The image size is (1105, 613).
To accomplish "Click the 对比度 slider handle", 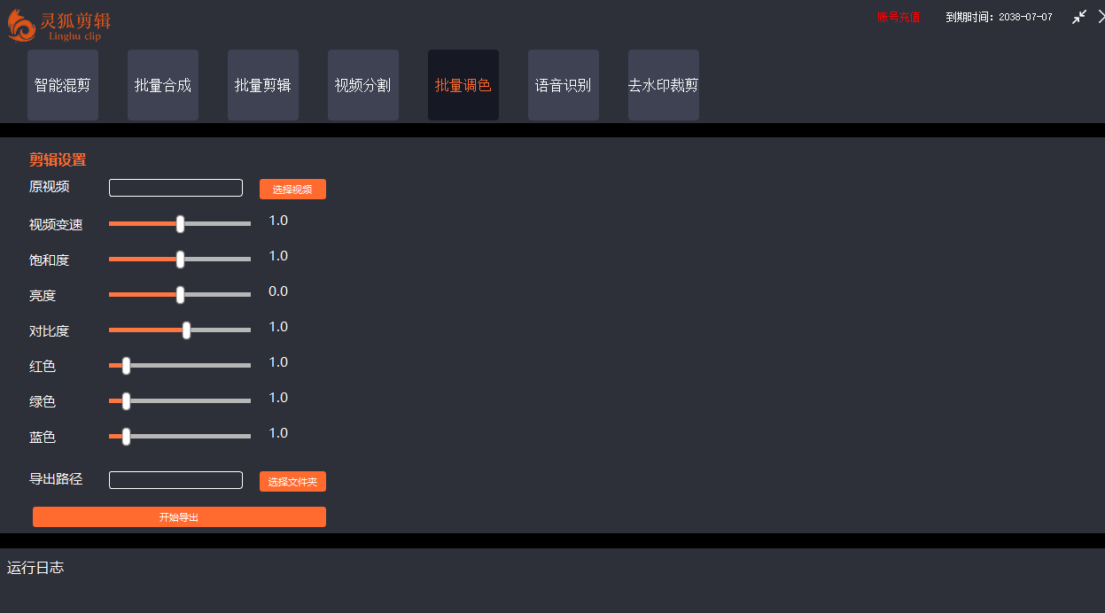I will 186,330.
